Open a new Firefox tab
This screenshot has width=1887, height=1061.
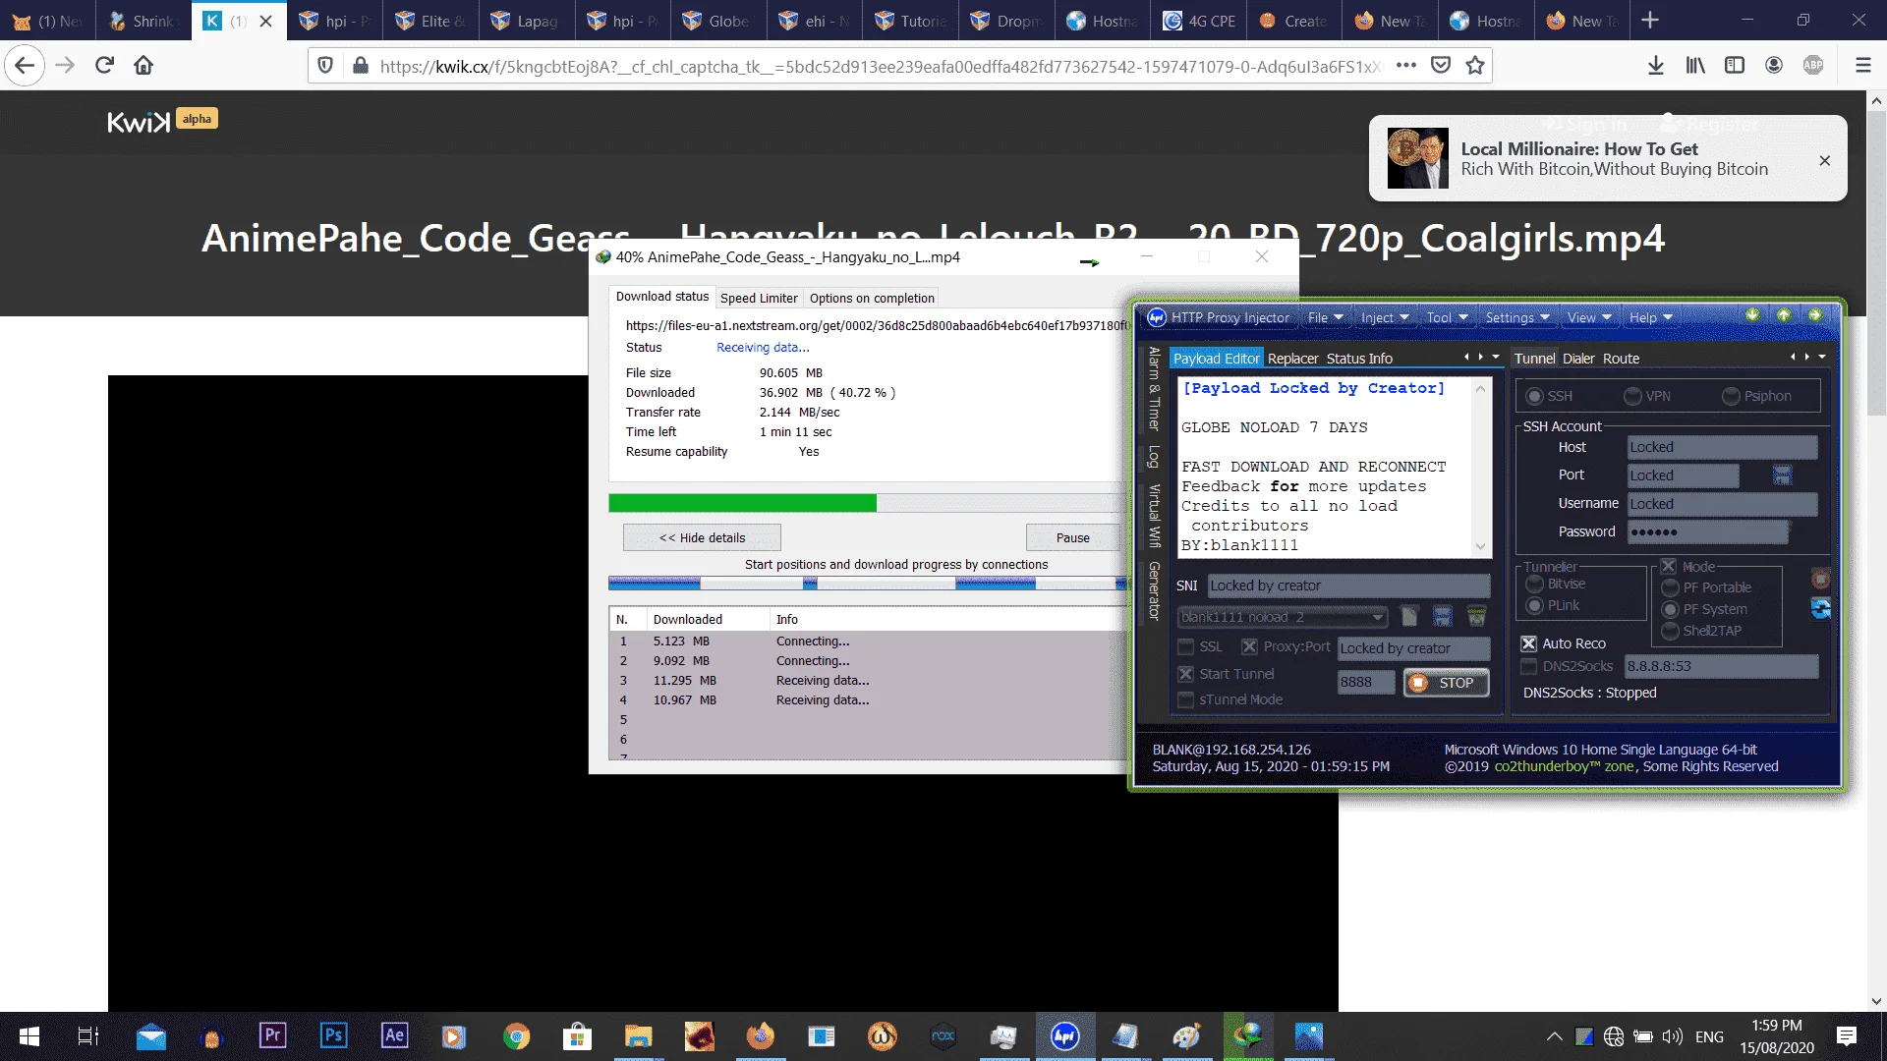tap(1650, 21)
